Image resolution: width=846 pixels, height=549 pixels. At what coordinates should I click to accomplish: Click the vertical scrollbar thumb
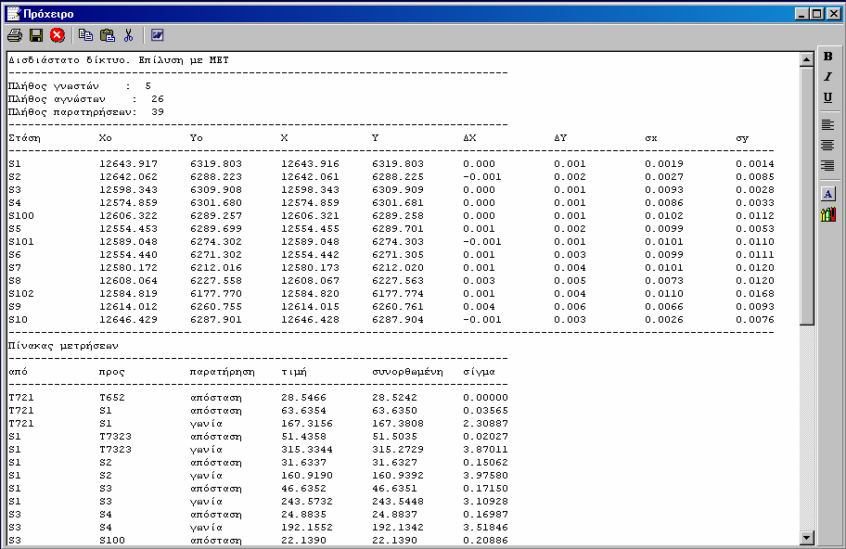coord(807,196)
